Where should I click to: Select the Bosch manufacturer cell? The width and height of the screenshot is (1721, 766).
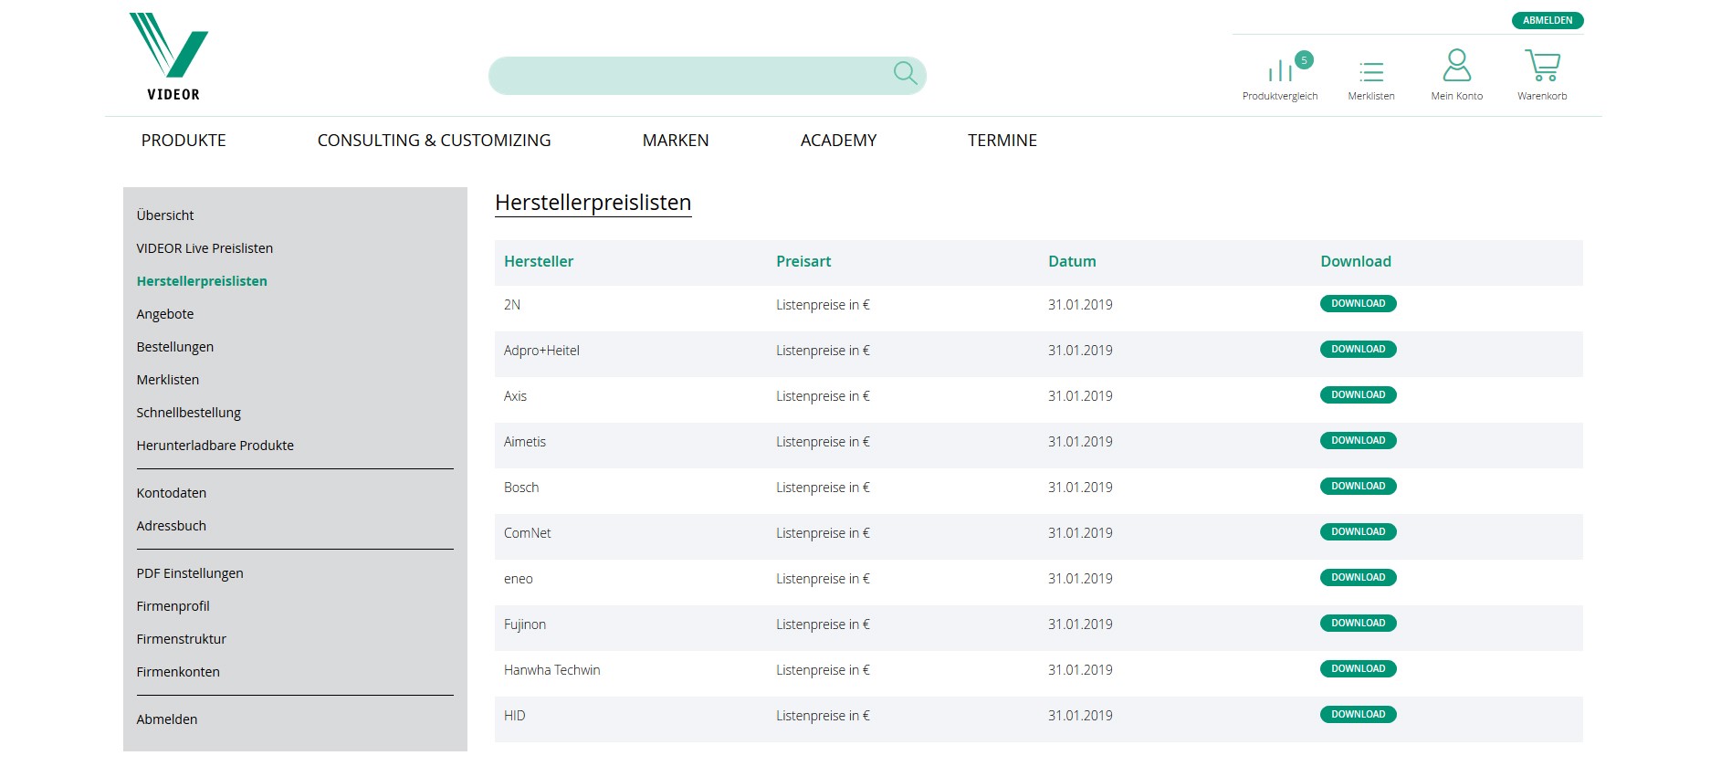[521, 488]
